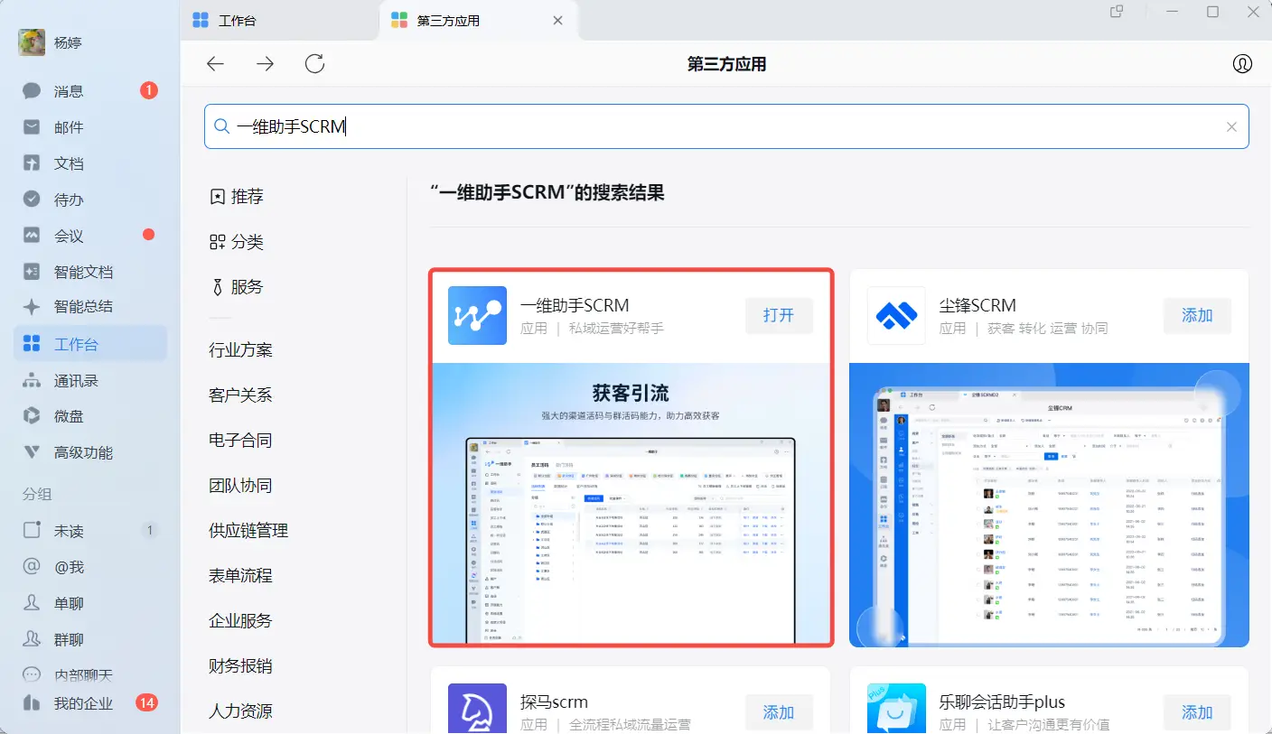Click the 探马scrm app logo
This screenshot has width=1272, height=734.
coord(477,709)
